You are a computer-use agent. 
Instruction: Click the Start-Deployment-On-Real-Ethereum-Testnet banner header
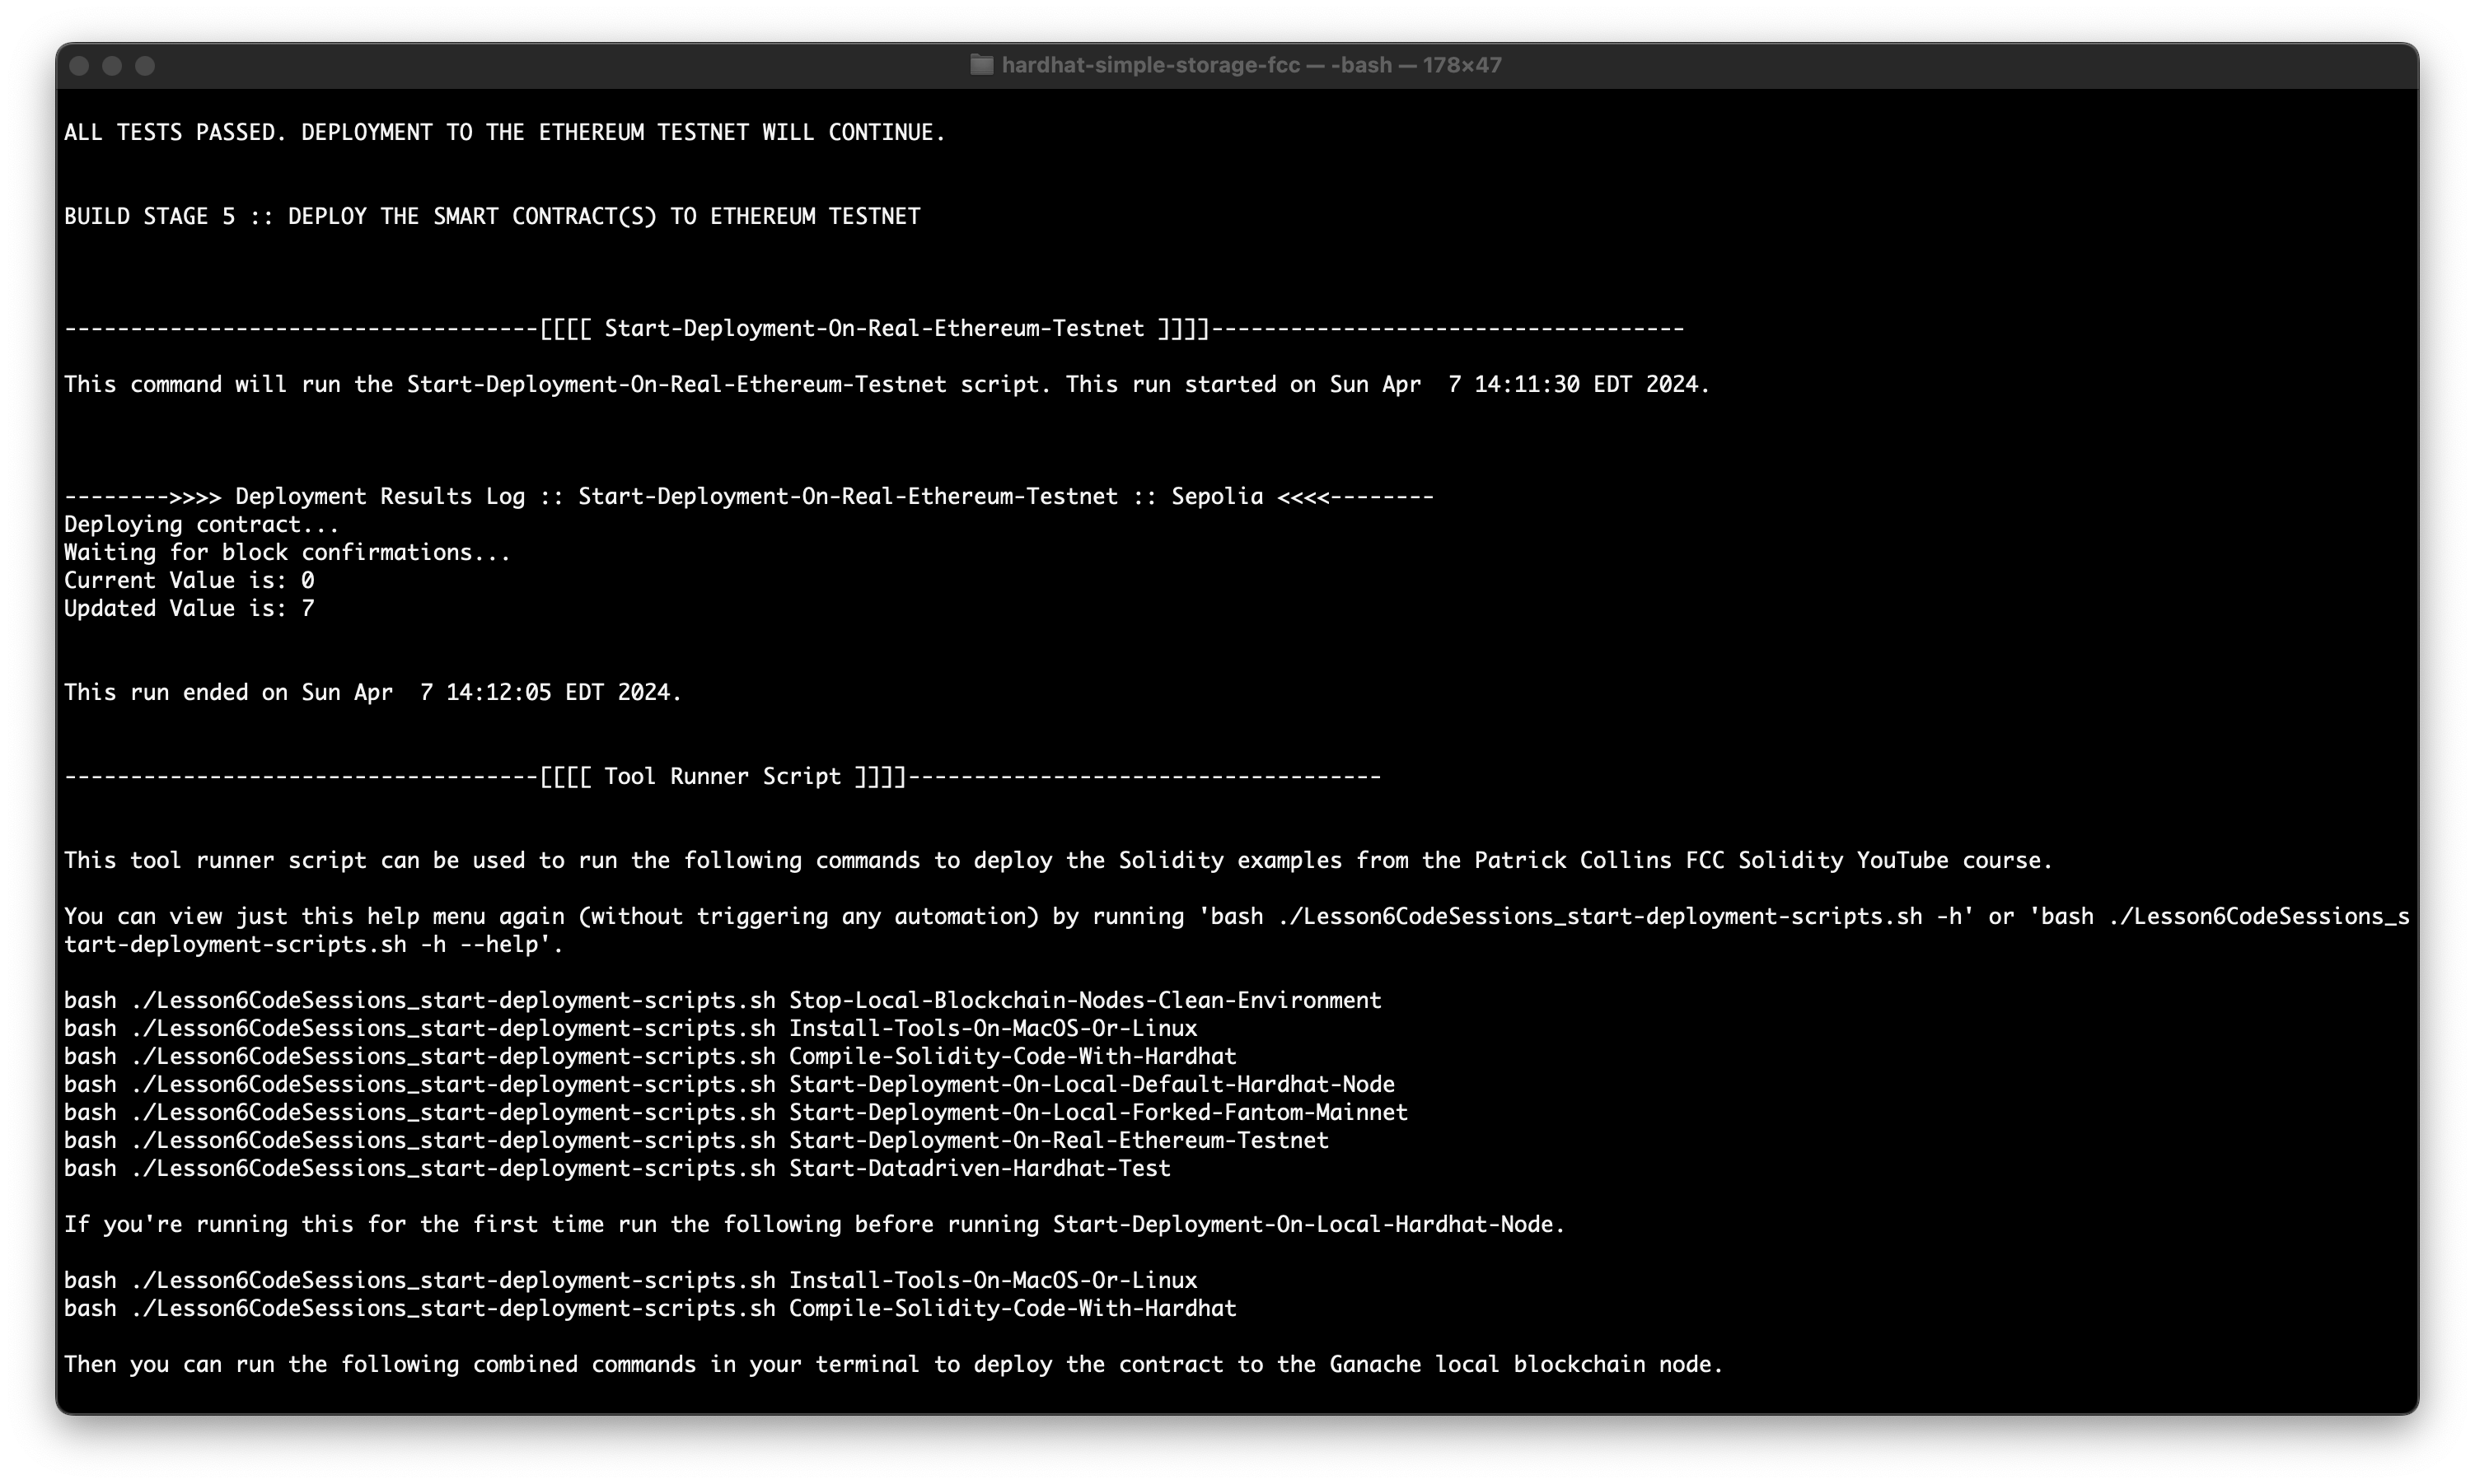[x=873, y=329]
